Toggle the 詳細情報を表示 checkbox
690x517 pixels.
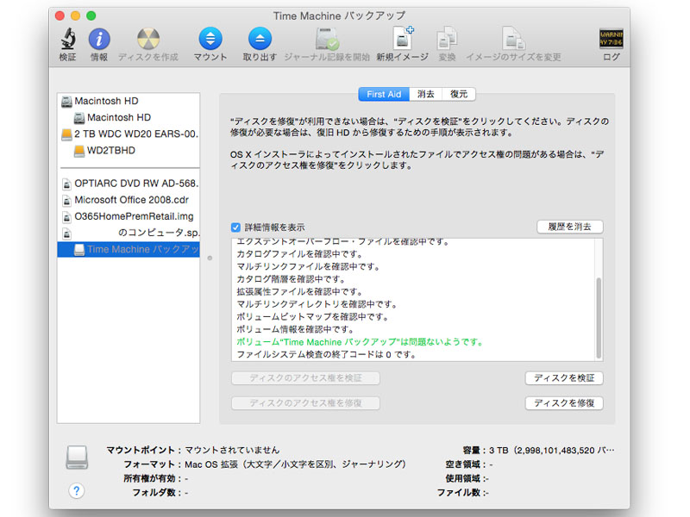pos(235,227)
